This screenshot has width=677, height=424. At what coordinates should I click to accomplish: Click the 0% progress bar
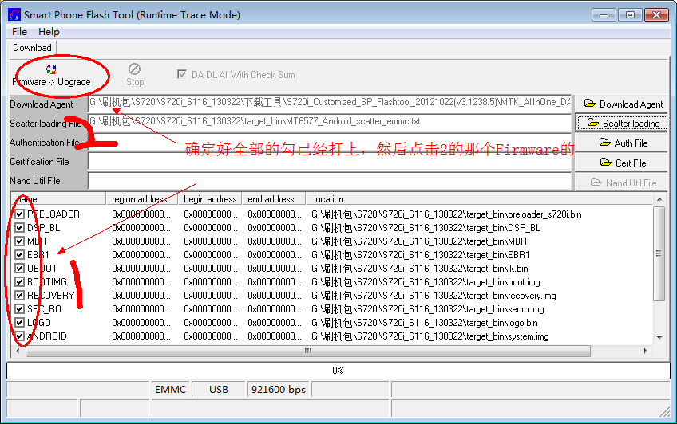pos(338,371)
